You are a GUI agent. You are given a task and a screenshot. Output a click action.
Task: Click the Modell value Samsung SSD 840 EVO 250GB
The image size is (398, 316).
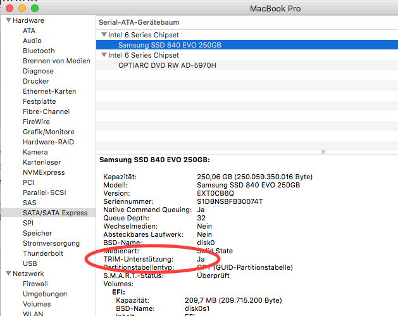click(248, 185)
